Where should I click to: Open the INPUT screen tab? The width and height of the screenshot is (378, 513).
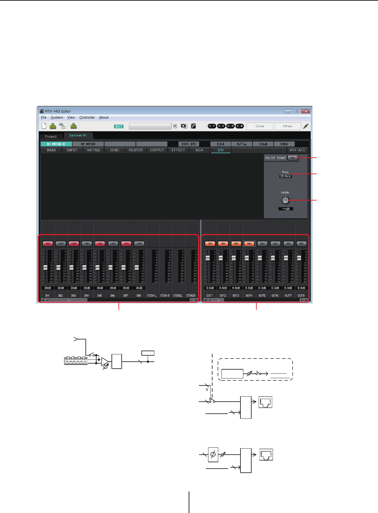coord(72,150)
